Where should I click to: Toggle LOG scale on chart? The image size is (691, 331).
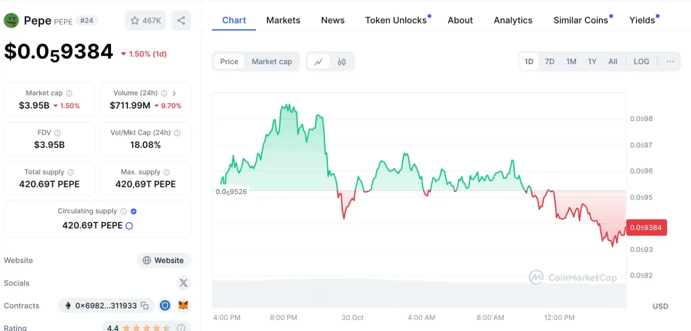coord(641,62)
